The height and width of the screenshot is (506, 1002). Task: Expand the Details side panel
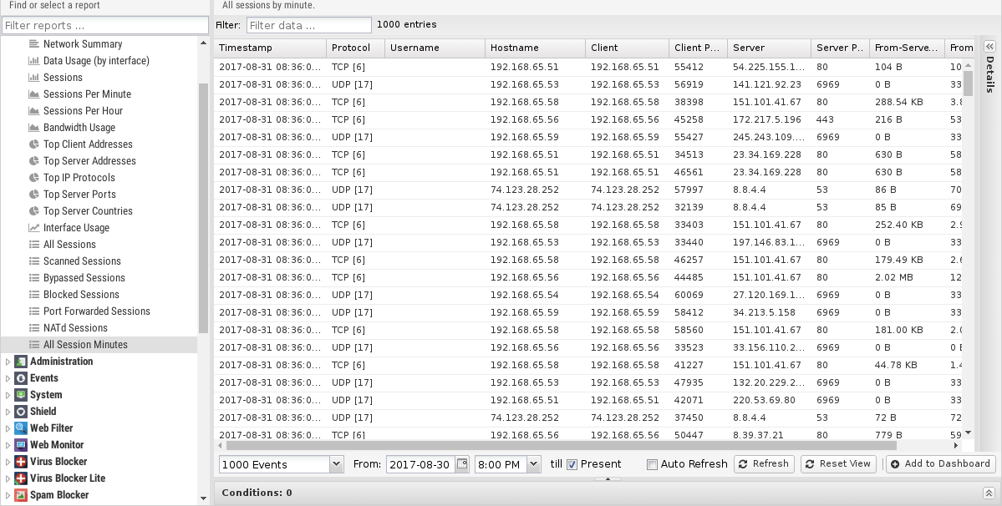pyautogui.click(x=989, y=47)
